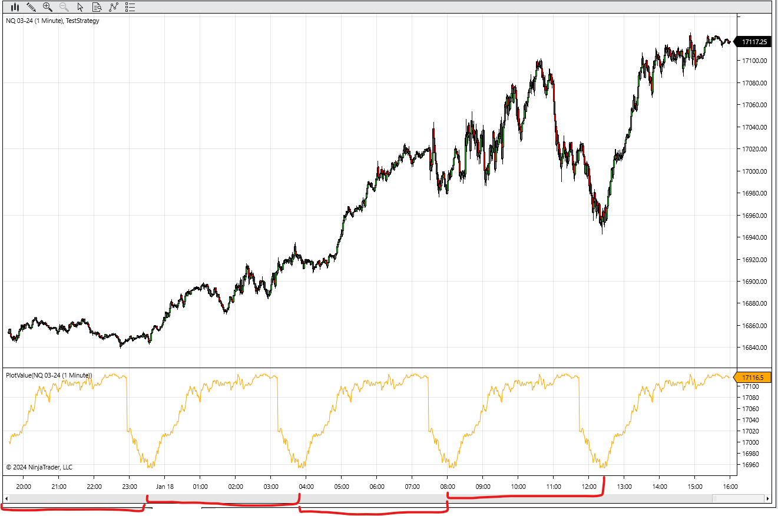The height and width of the screenshot is (516, 778).
Task: Click the 17040 label on PlotValue axis
Action: tap(751, 420)
